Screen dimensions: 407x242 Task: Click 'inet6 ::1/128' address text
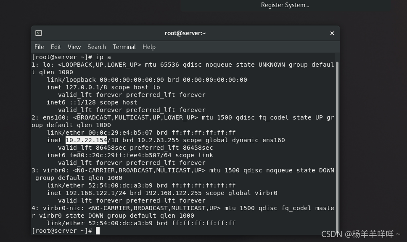71,102
